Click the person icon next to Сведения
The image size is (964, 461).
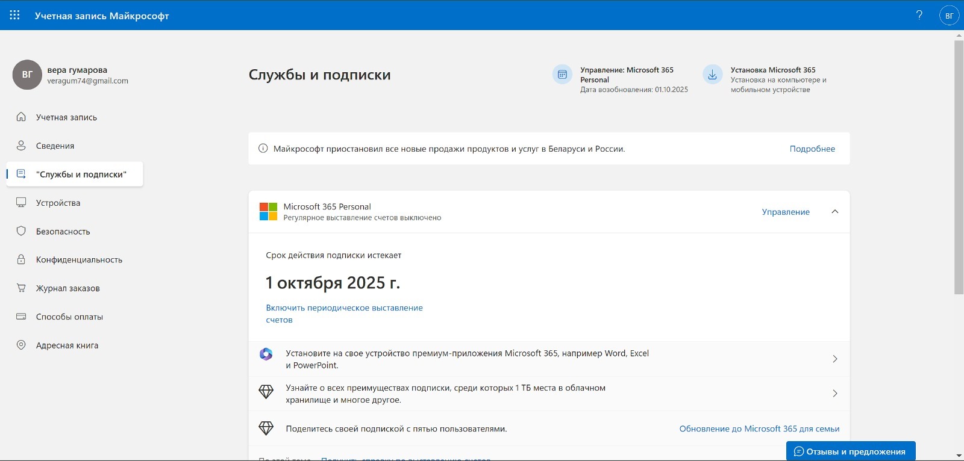pos(21,146)
